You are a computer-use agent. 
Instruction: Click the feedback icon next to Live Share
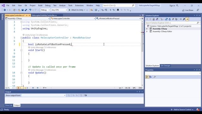(x=198, y=10)
